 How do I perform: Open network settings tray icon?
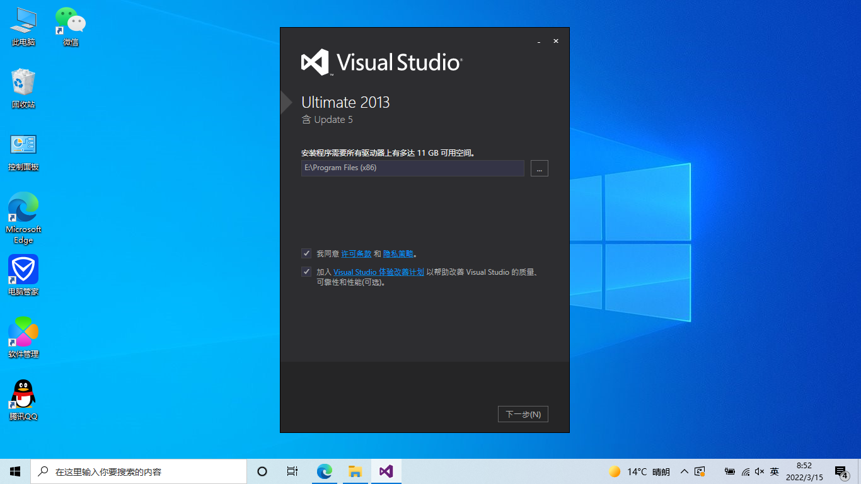[746, 471]
